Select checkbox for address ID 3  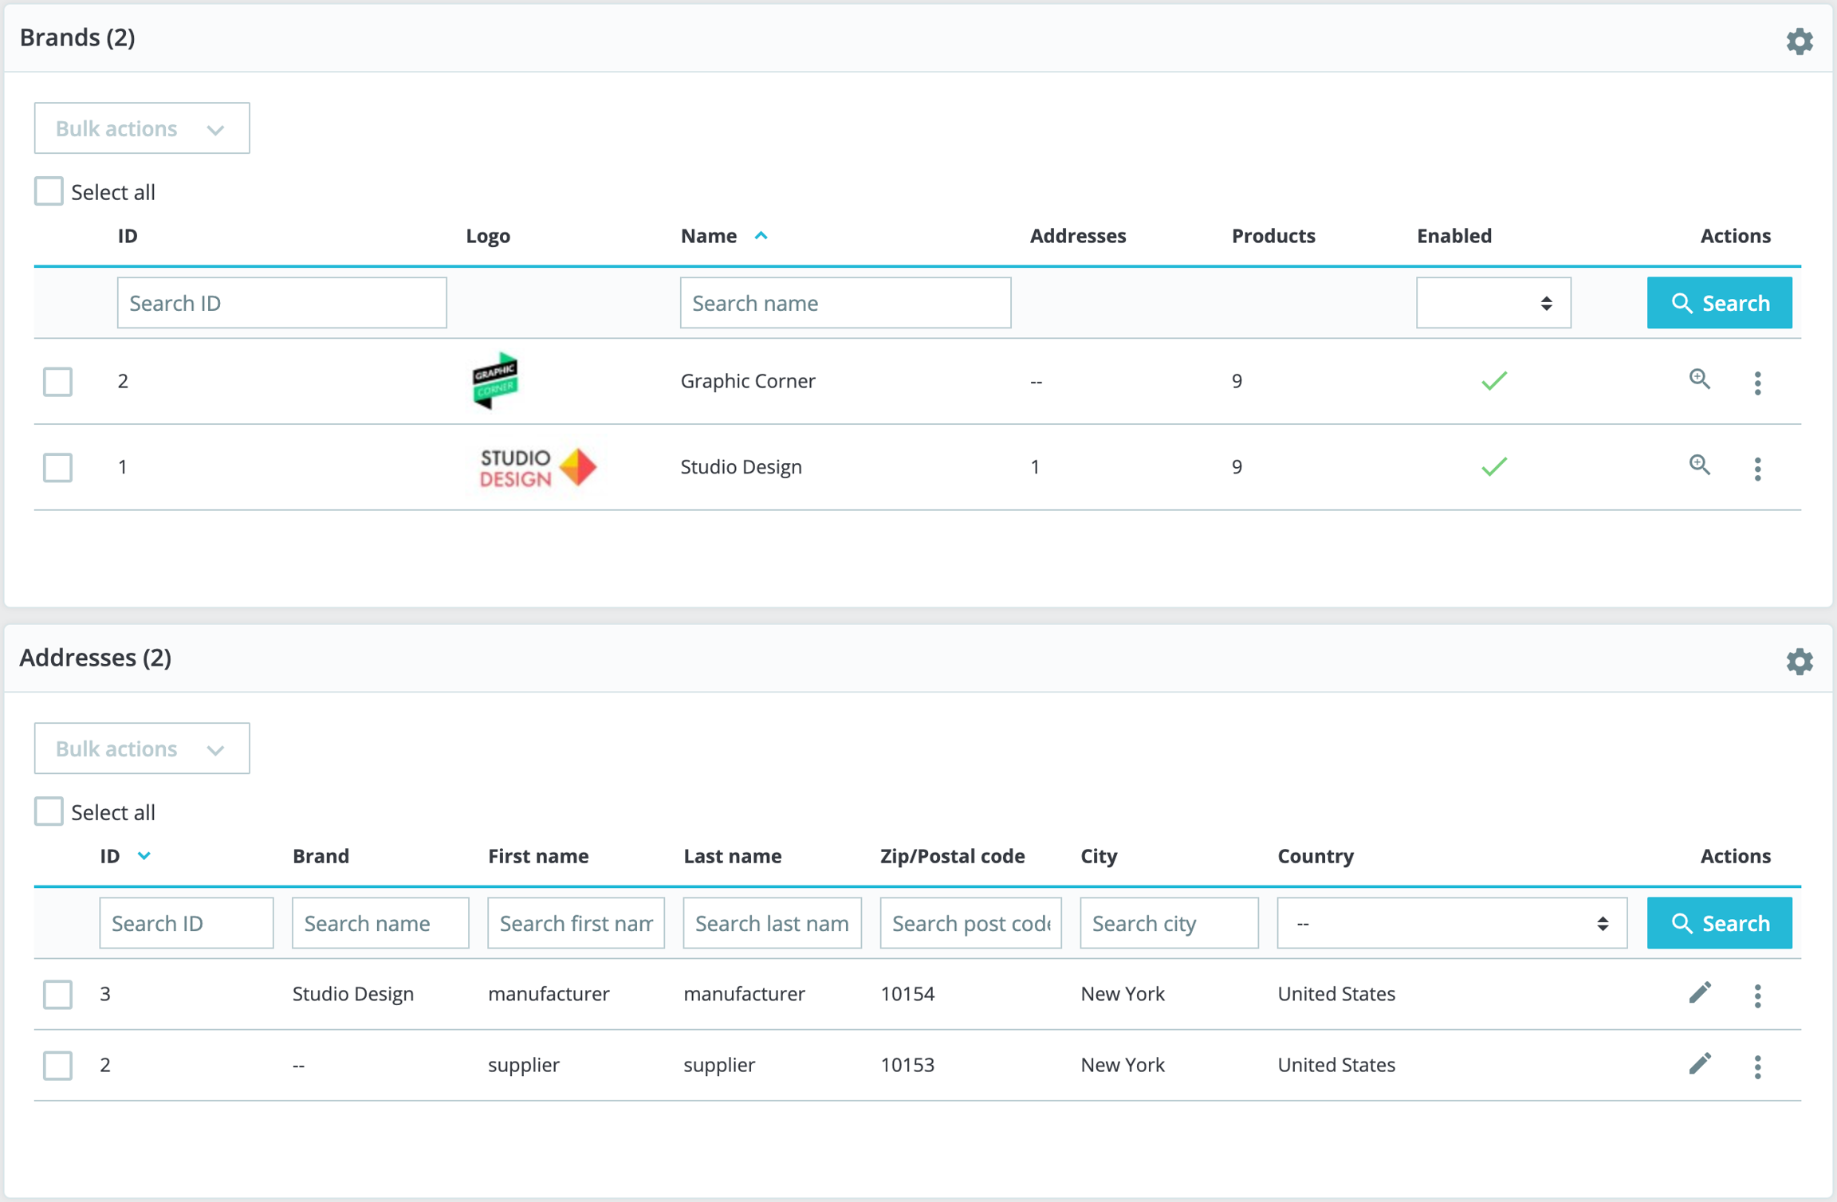[57, 994]
